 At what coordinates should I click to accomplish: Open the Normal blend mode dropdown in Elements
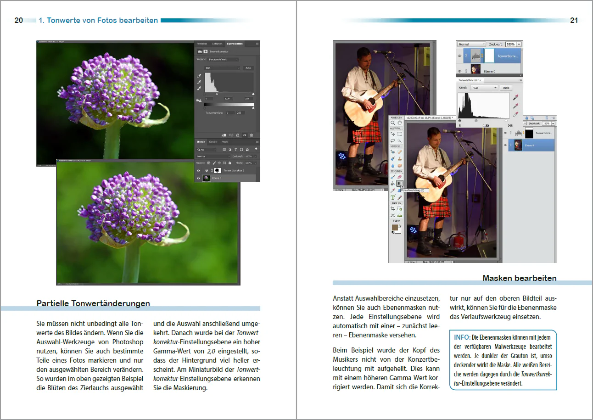[471, 44]
